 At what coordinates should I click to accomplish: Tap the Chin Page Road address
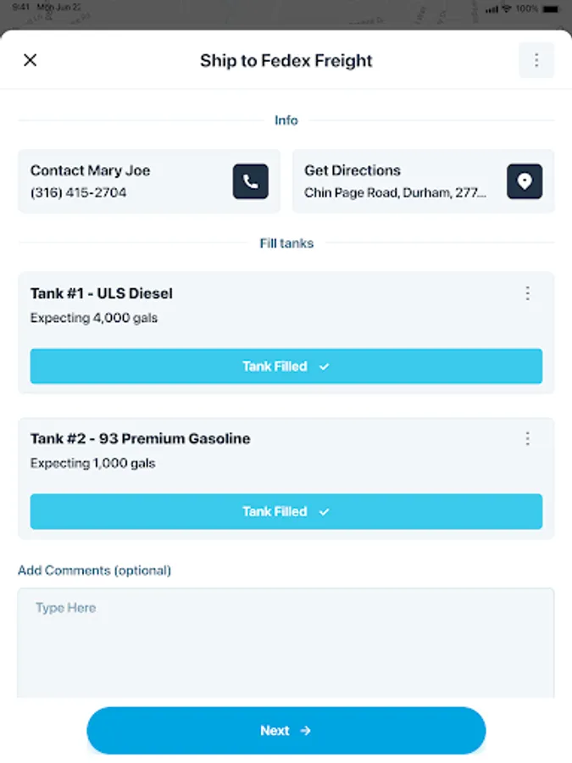point(395,193)
